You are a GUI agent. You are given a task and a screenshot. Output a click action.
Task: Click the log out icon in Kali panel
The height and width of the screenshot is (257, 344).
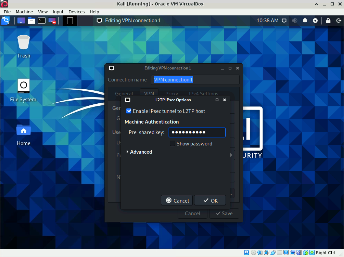point(339,21)
